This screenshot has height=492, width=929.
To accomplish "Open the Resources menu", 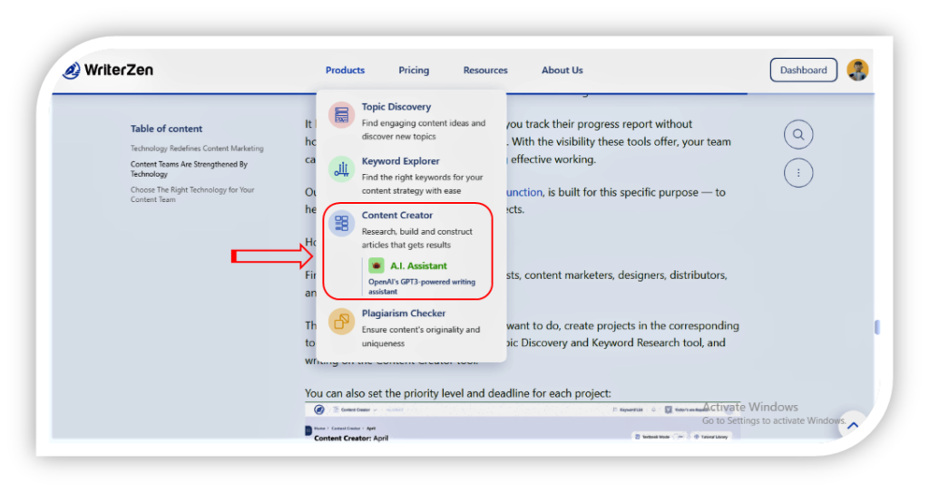I will click(485, 70).
